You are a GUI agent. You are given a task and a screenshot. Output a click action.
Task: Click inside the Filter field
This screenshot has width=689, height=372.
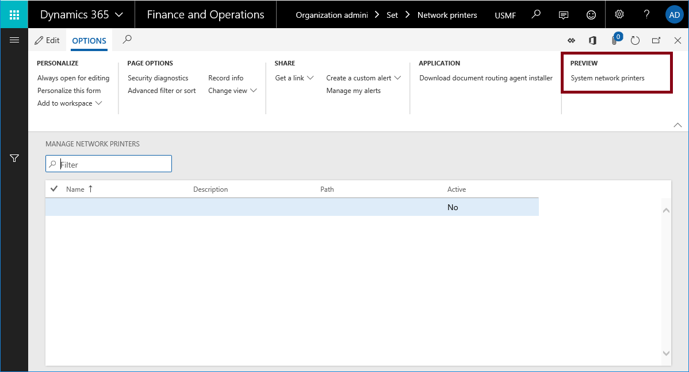click(x=108, y=164)
